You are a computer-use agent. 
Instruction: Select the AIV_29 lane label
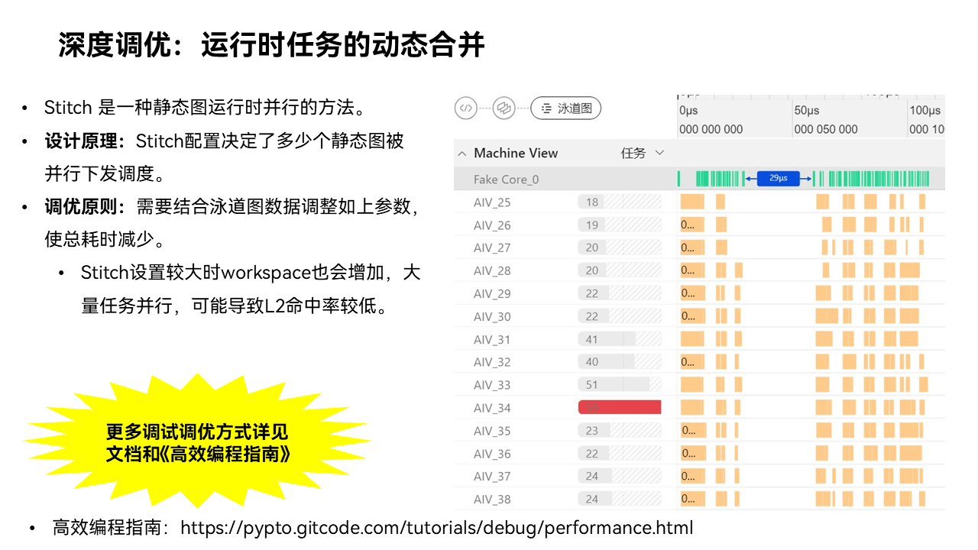tap(492, 293)
